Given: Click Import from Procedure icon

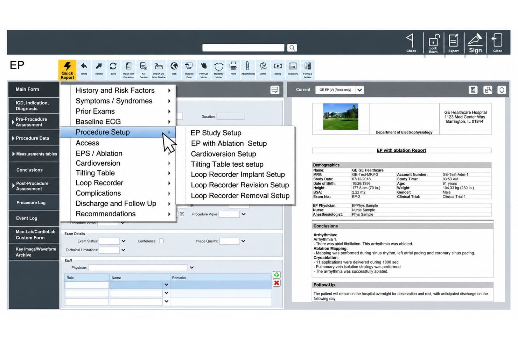Looking at the screenshot, I should [128, 70].
